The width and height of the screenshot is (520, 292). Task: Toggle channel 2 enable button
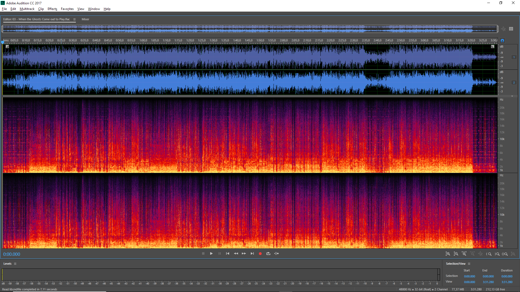514,82
